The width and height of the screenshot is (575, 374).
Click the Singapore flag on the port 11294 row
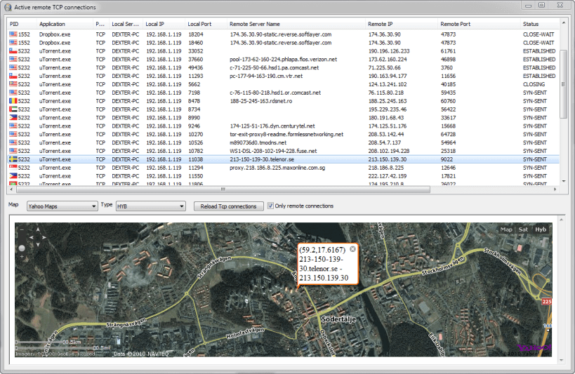pyautogui.click(x=13, y=168)
